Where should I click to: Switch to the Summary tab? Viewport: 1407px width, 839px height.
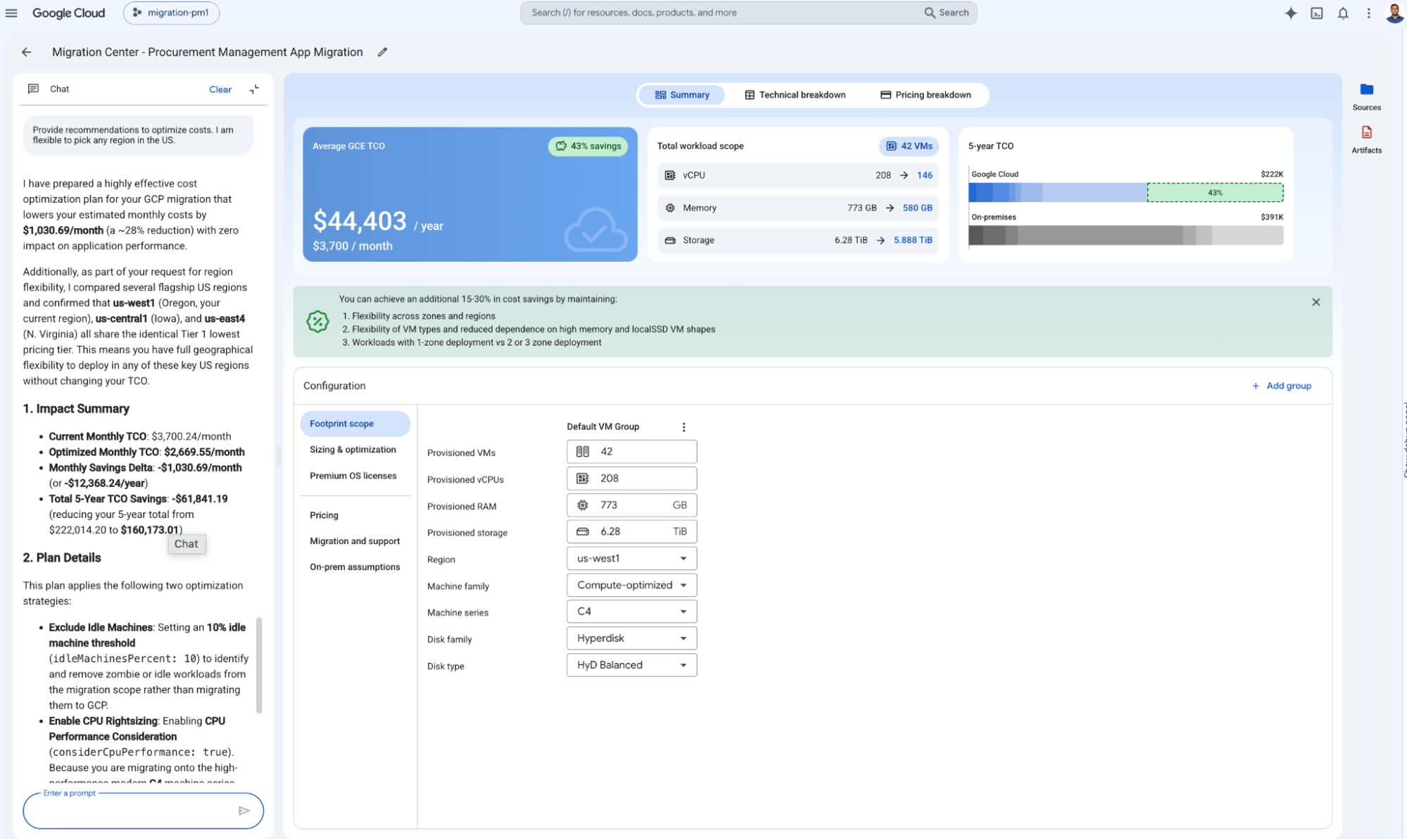pos(681,95)
